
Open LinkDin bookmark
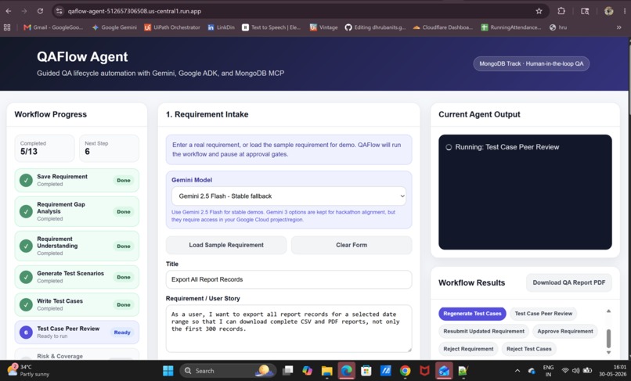coord(221,27)
